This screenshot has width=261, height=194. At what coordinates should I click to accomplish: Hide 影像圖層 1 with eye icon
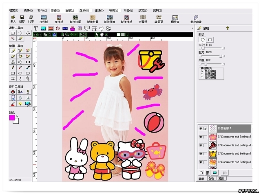(x=201, y=129)
